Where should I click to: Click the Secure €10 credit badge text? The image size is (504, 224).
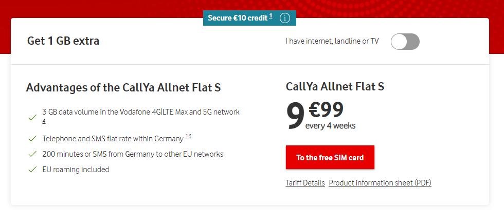point(237,18)
